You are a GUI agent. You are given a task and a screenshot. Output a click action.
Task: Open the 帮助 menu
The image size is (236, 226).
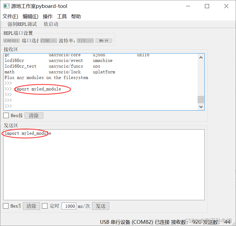[76, 16]
